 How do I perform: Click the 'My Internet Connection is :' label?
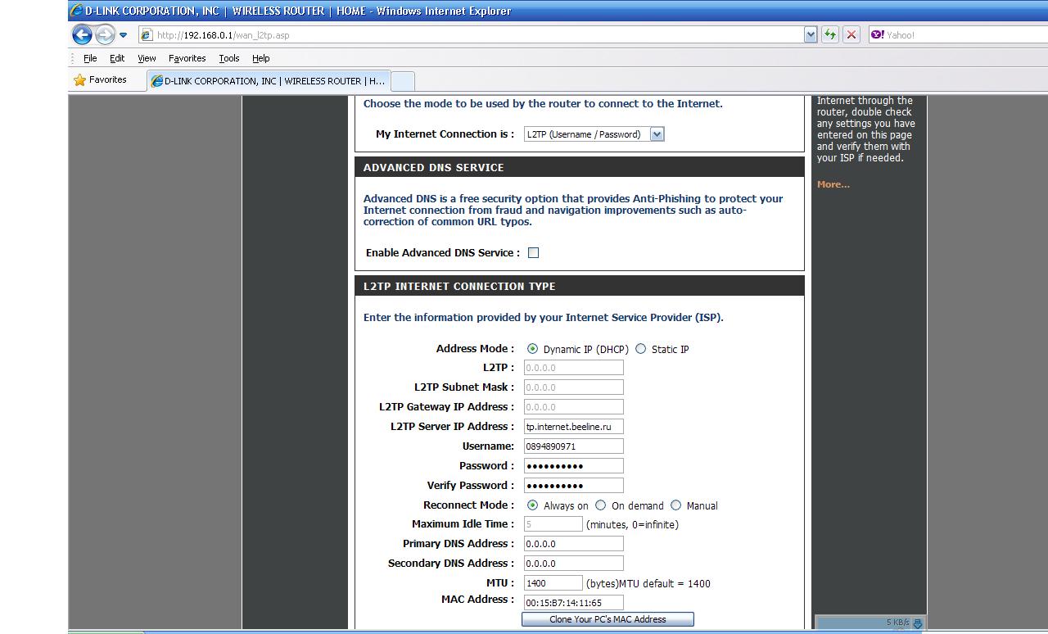445,134
